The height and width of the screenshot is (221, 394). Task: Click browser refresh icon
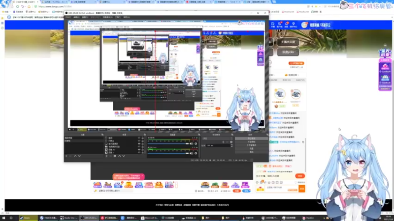point(18,6)
